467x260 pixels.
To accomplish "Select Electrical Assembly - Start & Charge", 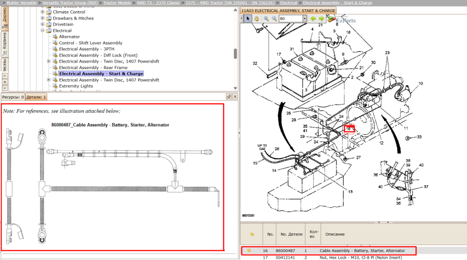I will pyautogui.click(x=101, y=74).
